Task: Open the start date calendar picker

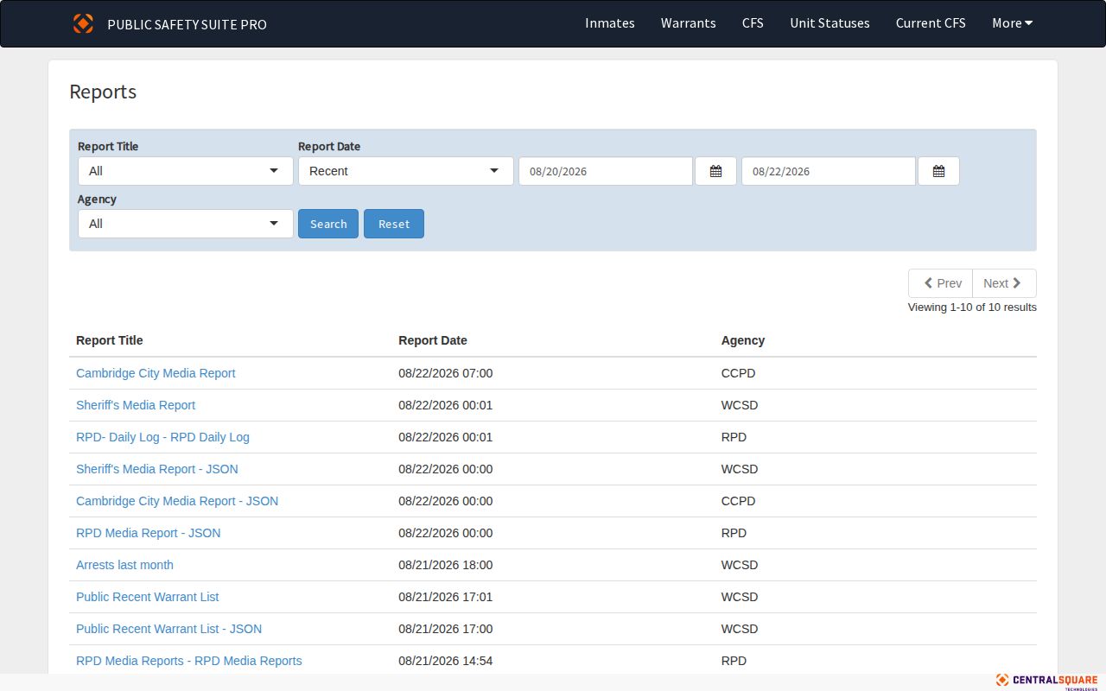Action: (x=715, y=171)
